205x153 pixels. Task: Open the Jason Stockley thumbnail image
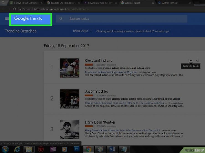[x=70, y=99]
